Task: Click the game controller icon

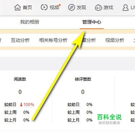Action: [x=99, y=7]
